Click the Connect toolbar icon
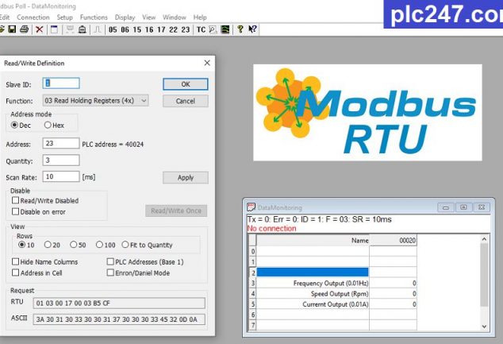This screenshot has height=344, width=503. click(70, 29)
